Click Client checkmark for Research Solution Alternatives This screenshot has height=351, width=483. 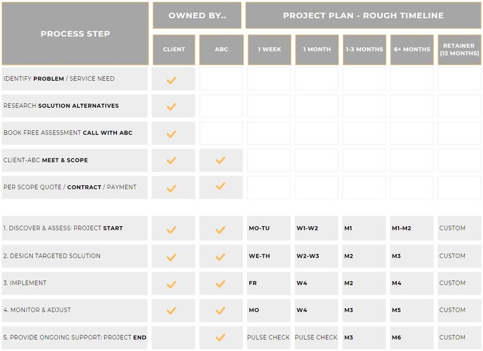[171, 107]
